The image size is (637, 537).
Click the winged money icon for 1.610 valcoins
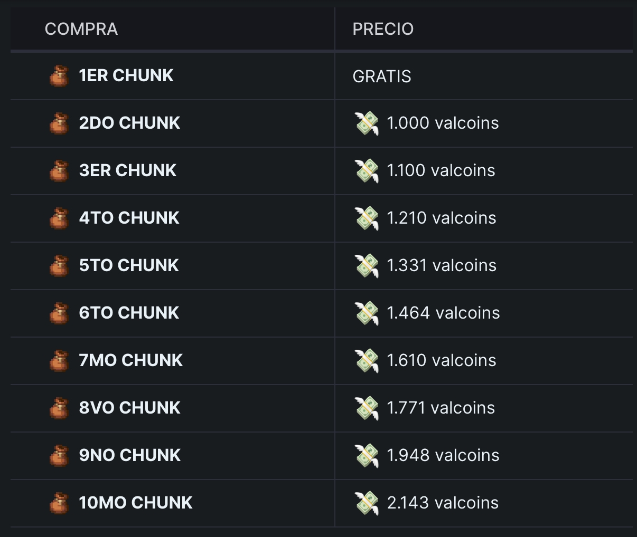(x=367, y=361)
